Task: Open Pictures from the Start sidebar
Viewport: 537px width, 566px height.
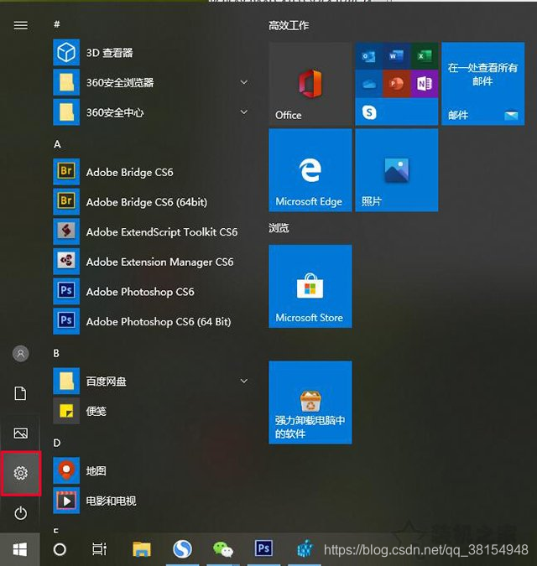Action: point(21,433)
